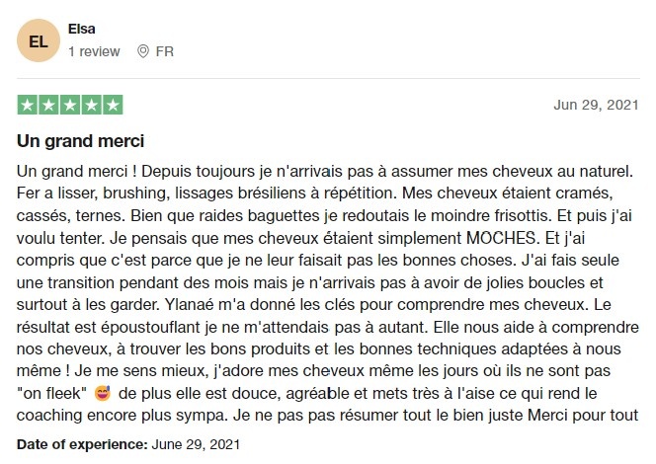Click the FR country label
Viewport: 656px width, 464px height.
click(164, 51)
